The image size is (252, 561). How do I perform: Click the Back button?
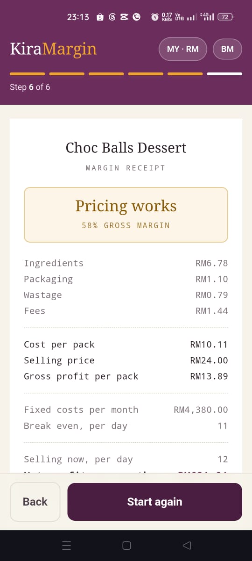coord(35,502)
